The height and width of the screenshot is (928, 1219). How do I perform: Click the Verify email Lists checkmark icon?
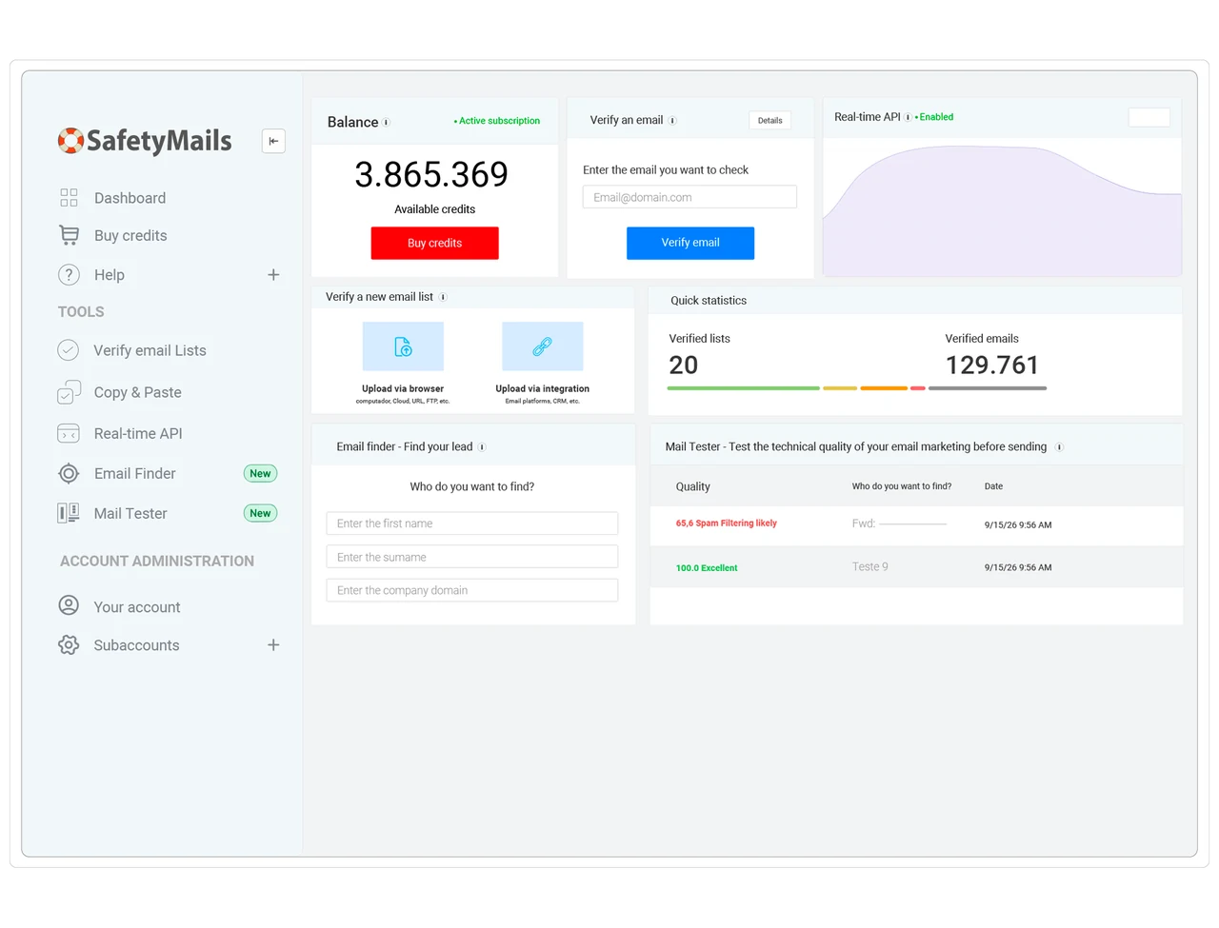click(69, 350)
